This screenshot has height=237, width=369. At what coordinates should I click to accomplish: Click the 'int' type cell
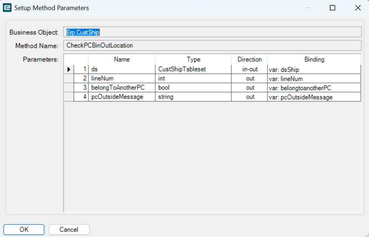click(193, 79)
